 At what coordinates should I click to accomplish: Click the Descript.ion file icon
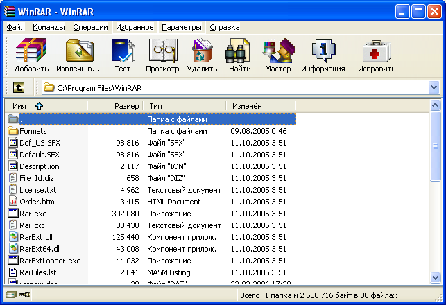(12, 166)
